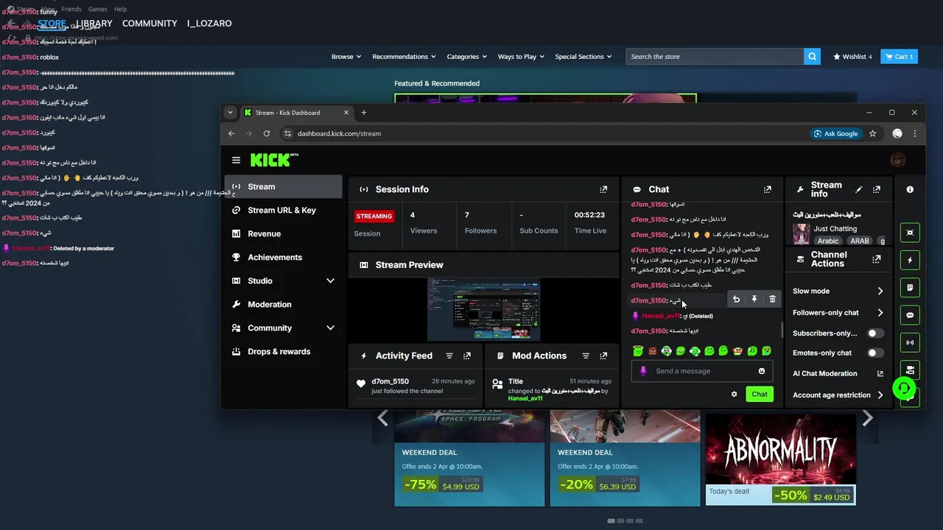Open Chrome tab search dropdown
Image resolution: width=943 pixels, height=530 pixels.
231,113
